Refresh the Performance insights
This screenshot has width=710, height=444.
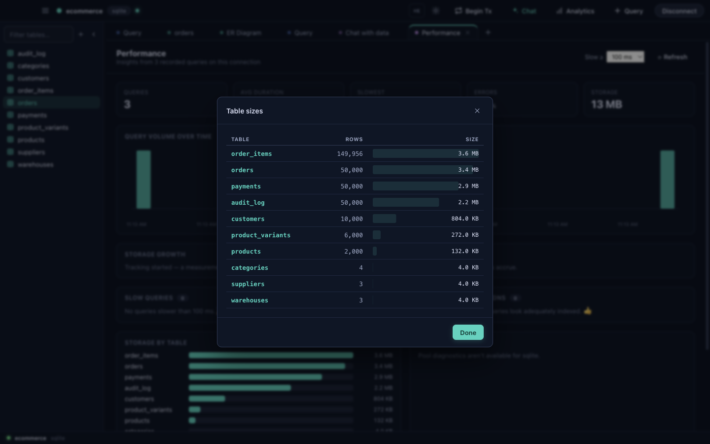click(x=673, y=57)
